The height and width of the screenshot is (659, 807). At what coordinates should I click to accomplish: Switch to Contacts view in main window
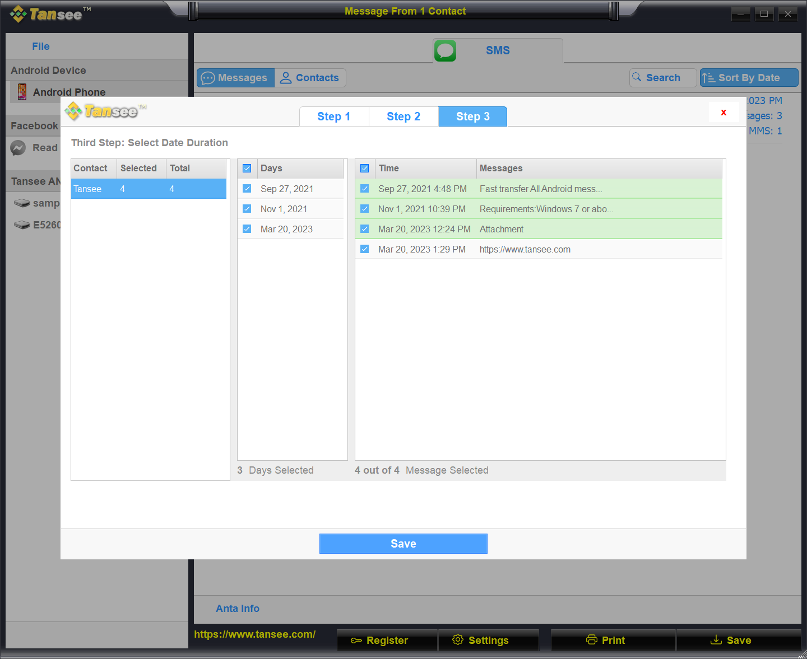(x=310, y=78)
